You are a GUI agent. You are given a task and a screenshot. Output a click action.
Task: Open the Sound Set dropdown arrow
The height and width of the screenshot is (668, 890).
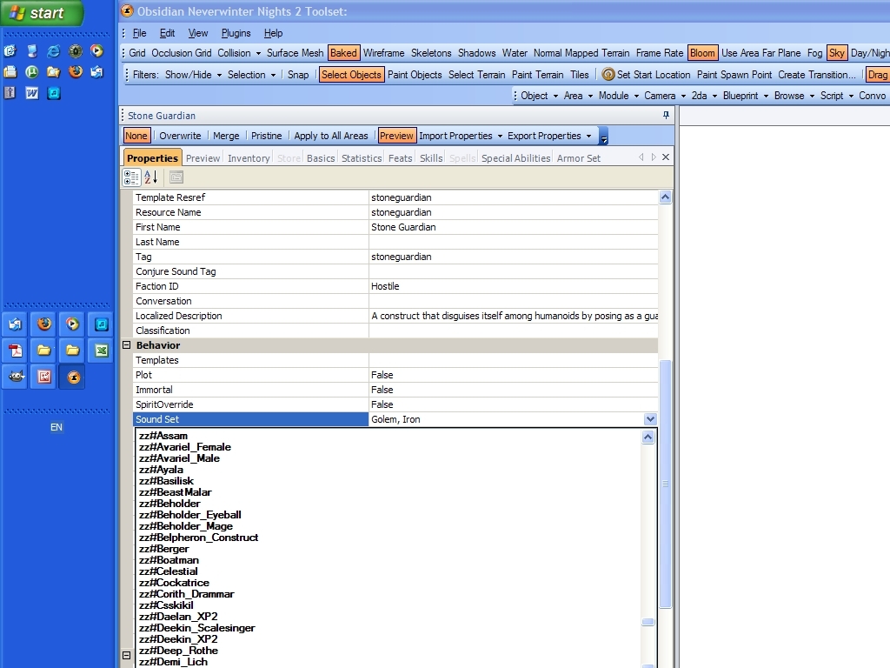pyautogui.click(x=650, y=419)
